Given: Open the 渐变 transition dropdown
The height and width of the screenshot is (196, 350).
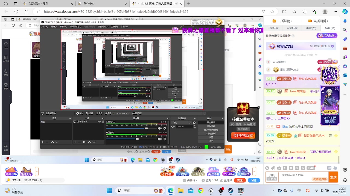Looking at the screenshot, I should tap(182, 122).
